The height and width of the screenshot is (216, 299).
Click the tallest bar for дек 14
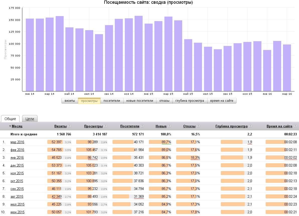pos(139,53)
